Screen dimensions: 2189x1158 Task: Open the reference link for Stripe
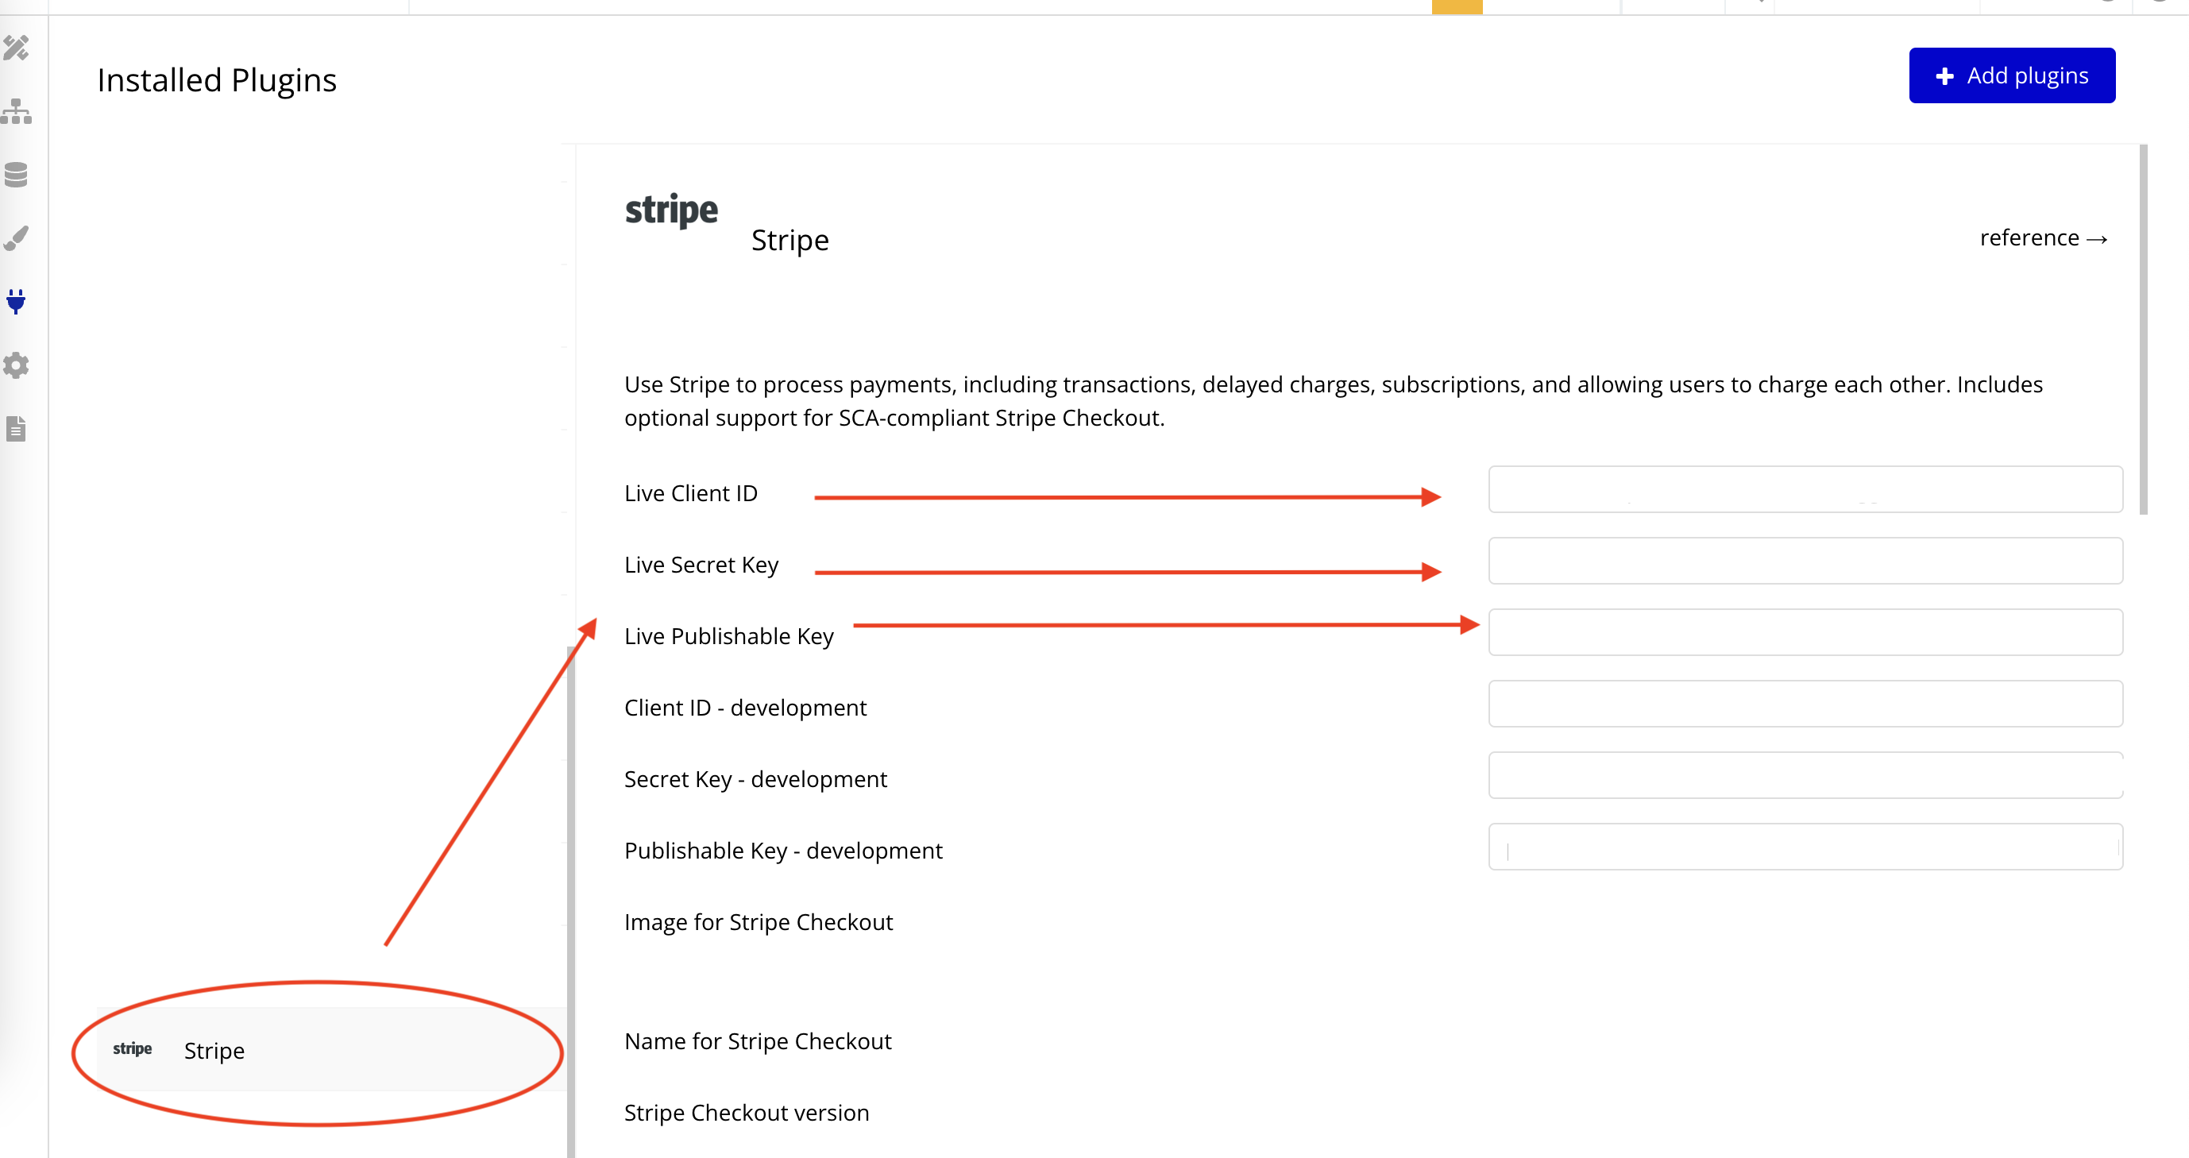tap(2043, 238)
